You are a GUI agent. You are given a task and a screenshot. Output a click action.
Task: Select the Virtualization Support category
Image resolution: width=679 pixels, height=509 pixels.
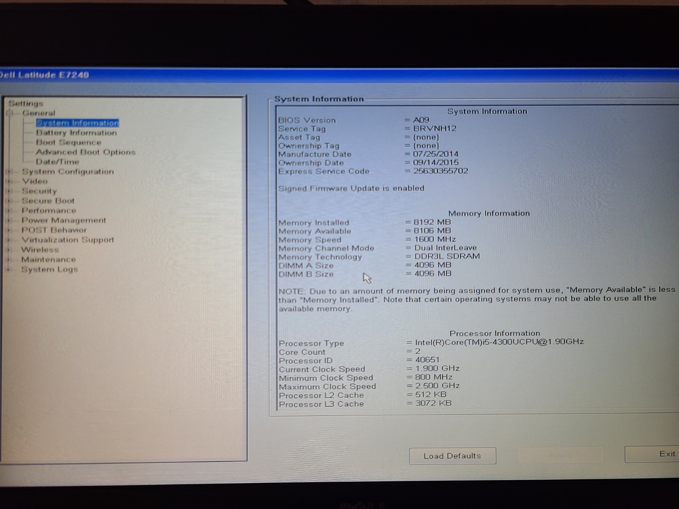pos(68,240)
